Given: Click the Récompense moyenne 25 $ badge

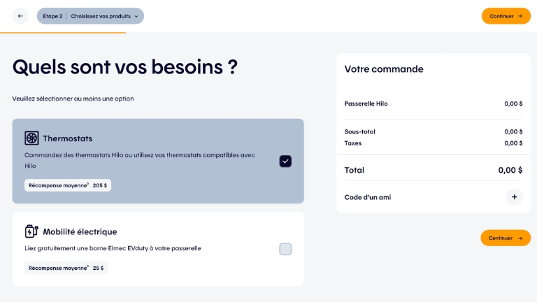Looking at the screenshot, I should [66, 268].
